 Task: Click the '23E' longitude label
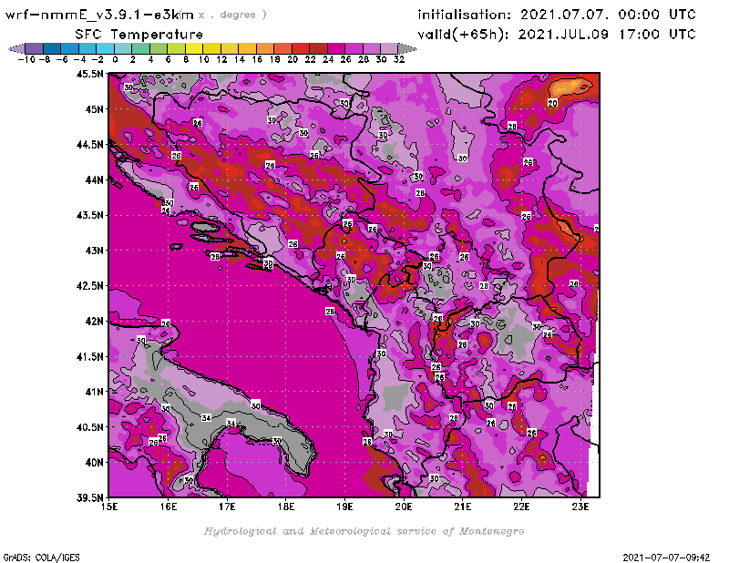point(580,507)
